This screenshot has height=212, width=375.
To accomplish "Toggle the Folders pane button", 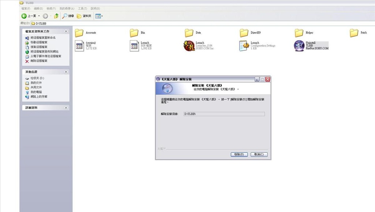I will 84,16.
